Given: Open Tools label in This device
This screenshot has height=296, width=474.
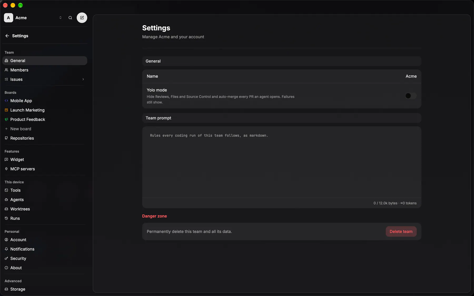Looking at the screenshot, I should tap(16, 190).
